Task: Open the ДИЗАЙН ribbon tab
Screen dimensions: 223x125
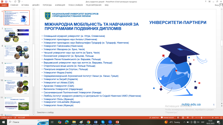Action: point(36,5)
